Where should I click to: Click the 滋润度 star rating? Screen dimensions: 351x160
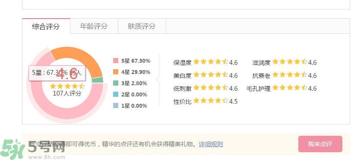point(290,62)
